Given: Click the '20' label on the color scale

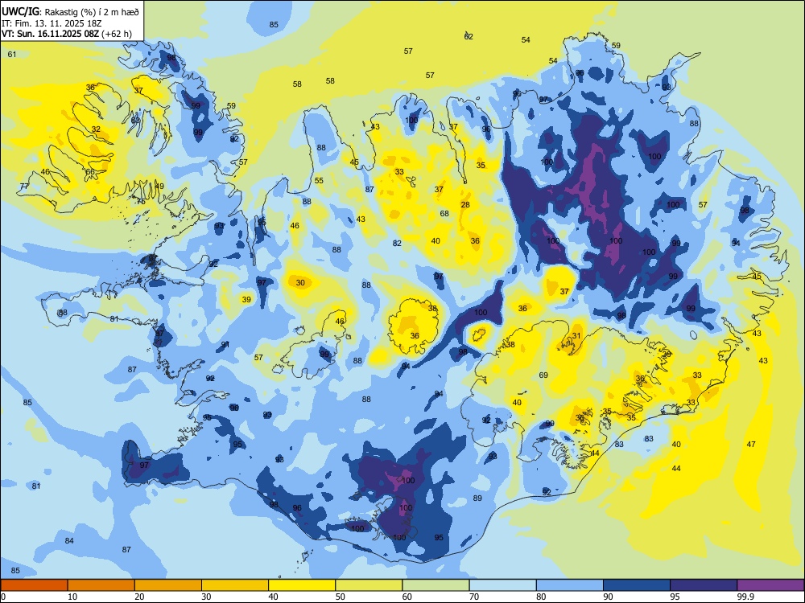Looking at the screenshot, I should point(139,597).
